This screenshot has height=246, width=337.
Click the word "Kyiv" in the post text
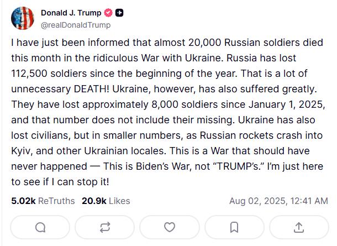pyautogui.click(x=22, y=151)
